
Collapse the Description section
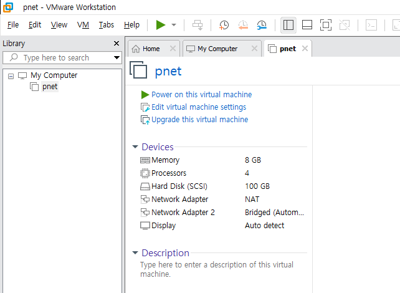point(135,252)
